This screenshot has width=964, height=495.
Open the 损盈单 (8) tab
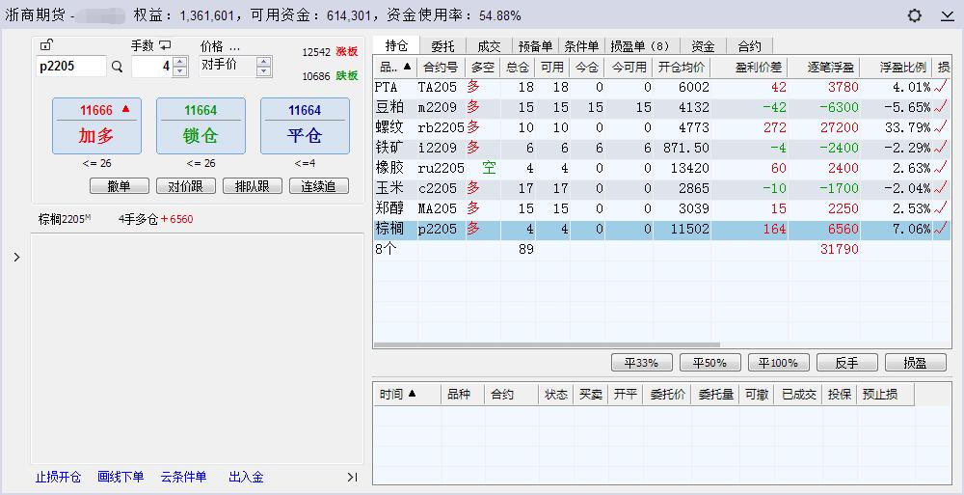click(x=639, y=45)
